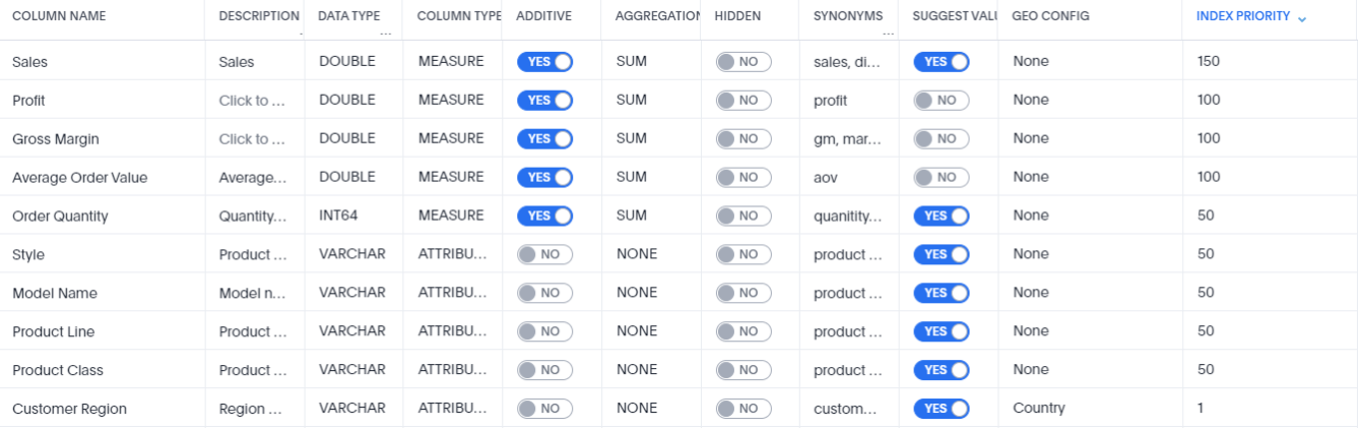Open the MEASURE column type for Profit
Image resolution: width=1358 pixels, height=428 pixels.
[x=450, y=100]
